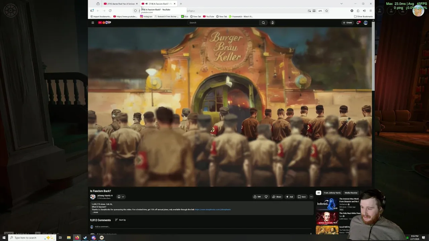Open the list all tabs chevron
The image size is (429, 241).
[341, 4]
